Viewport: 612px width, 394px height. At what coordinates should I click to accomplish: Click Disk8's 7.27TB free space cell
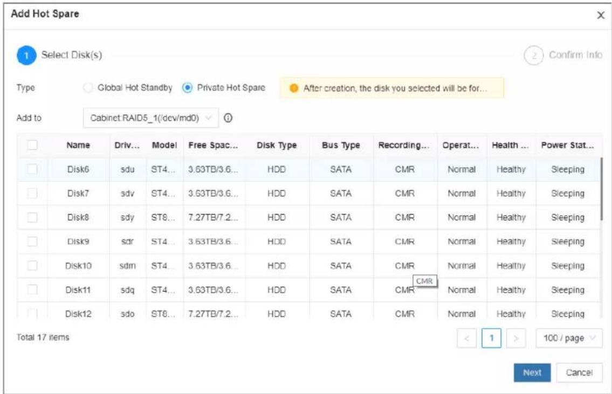pyautogui.click(x=213, y=217)
